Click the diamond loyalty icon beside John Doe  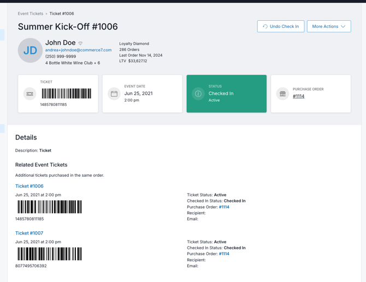tap(80, 43)
